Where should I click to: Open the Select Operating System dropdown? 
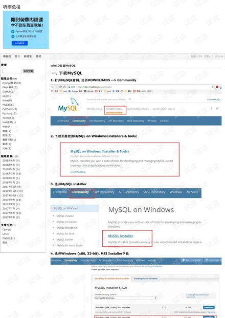[126, 298]
